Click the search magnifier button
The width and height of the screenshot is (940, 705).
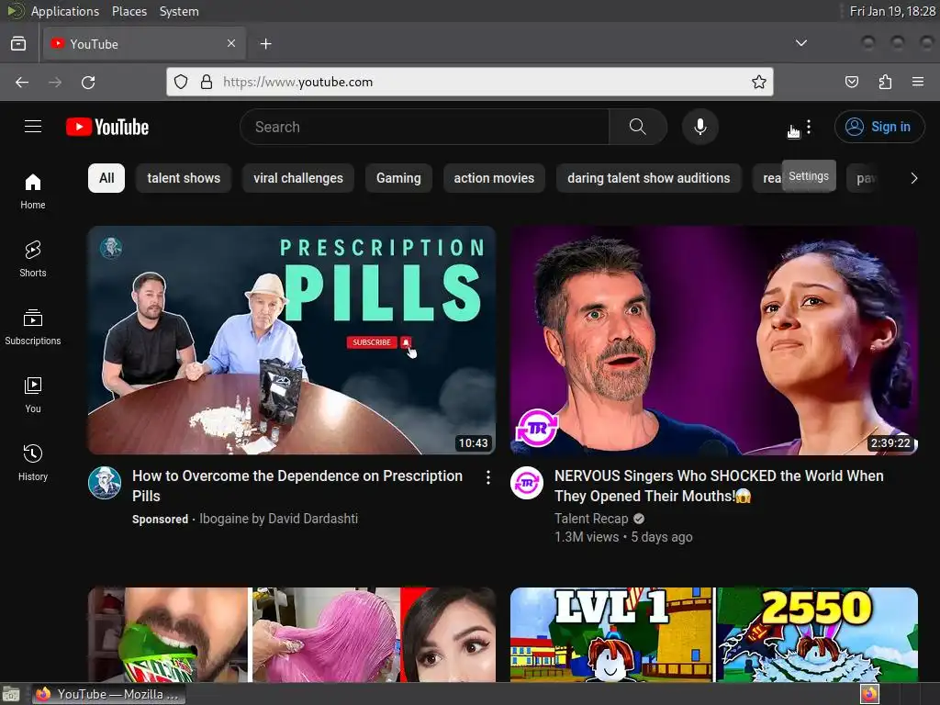pyautogui.click(x=637, y=127)
